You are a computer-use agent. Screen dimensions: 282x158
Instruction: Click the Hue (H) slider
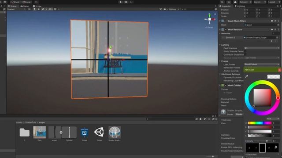(260, 123)
